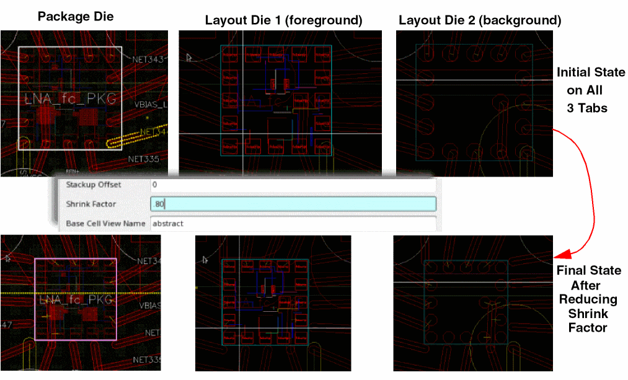The width and height of the screenshot is (628, 380).
Task: Click the 'Layout Die 2 (background)' heading
Action: click(480, 20)
